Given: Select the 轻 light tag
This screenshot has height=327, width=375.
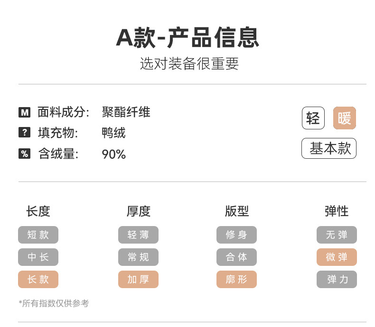Looking at the screenshot, I should pos(313,118).
